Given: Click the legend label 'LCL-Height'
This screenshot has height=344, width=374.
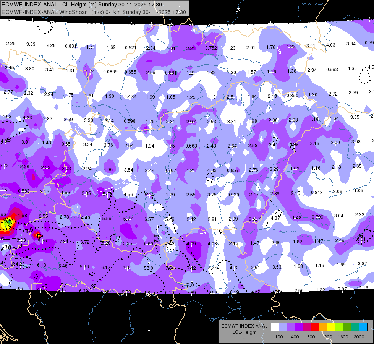Looking at the screenshot, I should [244, 332].
